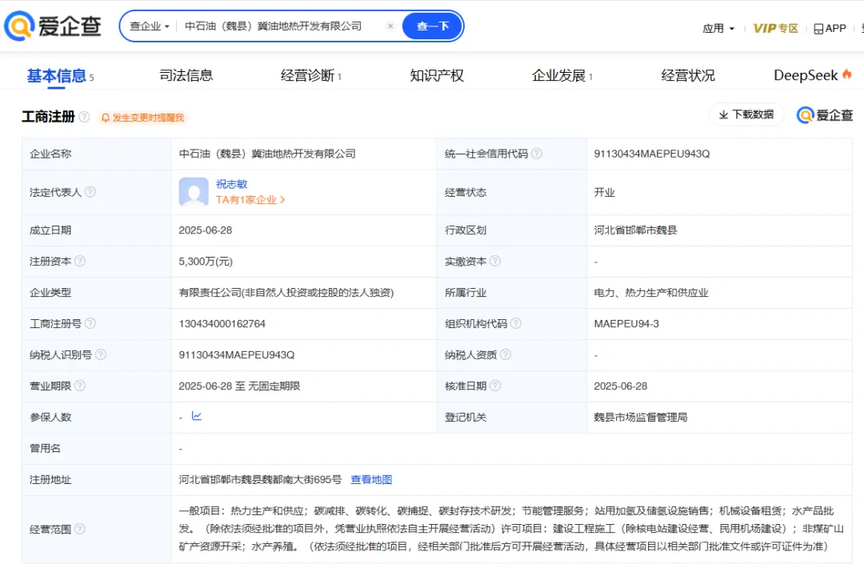Select organization code MAEPEU94-3

[x=626, y=323]
